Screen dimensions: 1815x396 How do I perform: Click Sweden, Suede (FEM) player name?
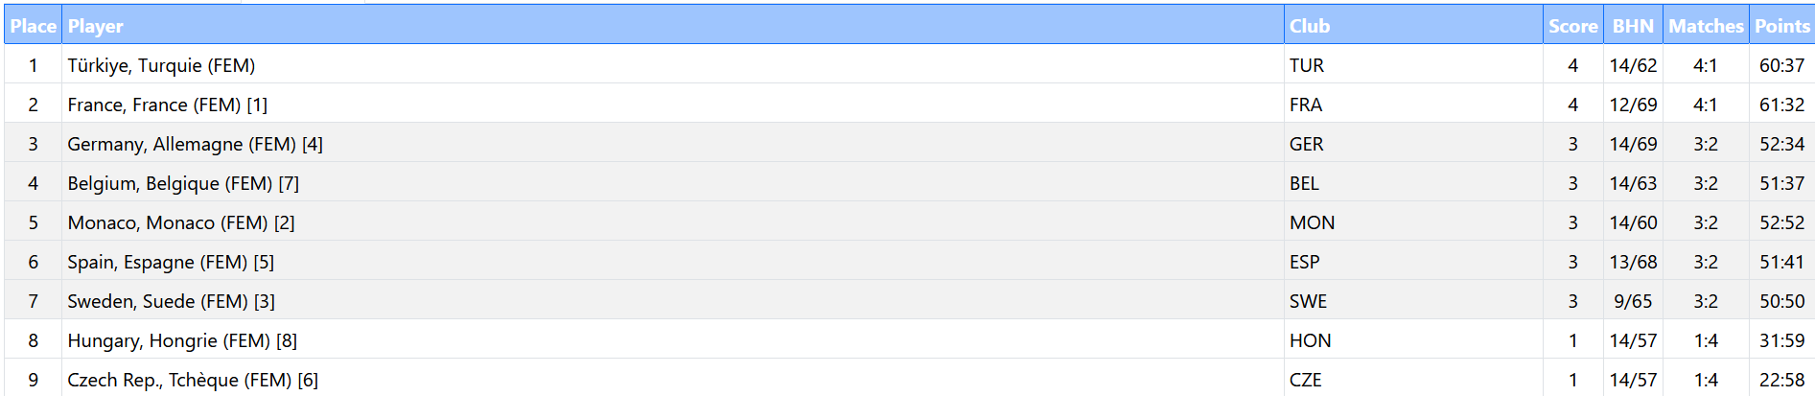pyautogui.click(x=171, y=301)
